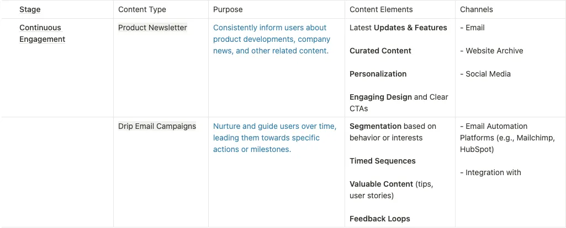The height and width of the screenshot is (228, 566).
Task: Click the Content Elements column header
Action: tap(381, 9)
